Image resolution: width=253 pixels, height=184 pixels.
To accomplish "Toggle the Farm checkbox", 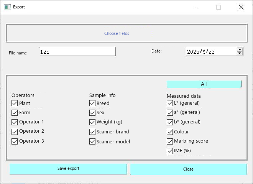I will [15, 113].
